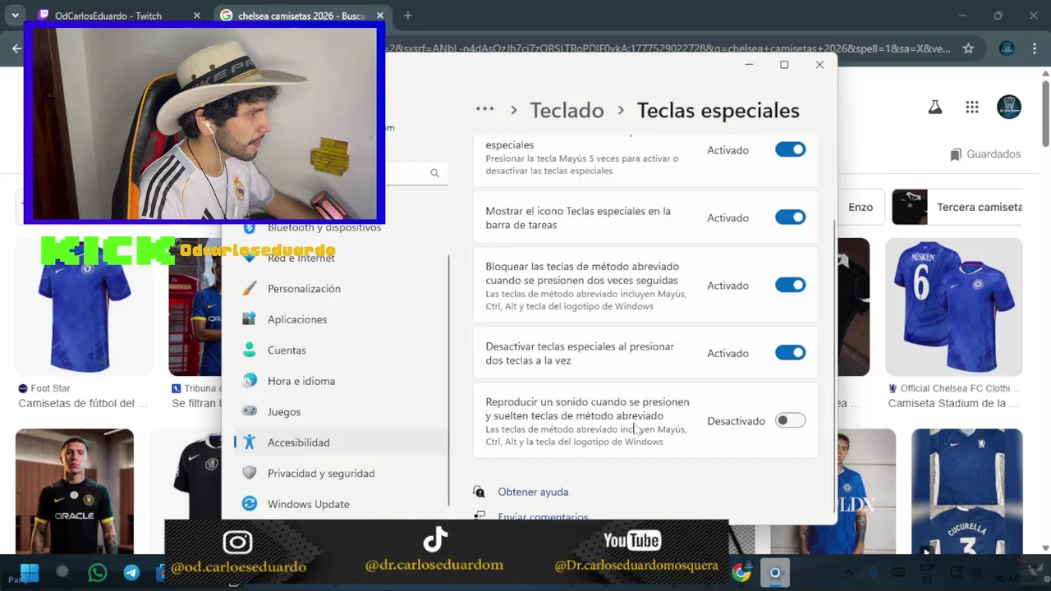The height and width of the screenshot is (591, 1051).
Task: Switch to the OdCarlosEduardo Twitch tab
Action: (118, 16)
